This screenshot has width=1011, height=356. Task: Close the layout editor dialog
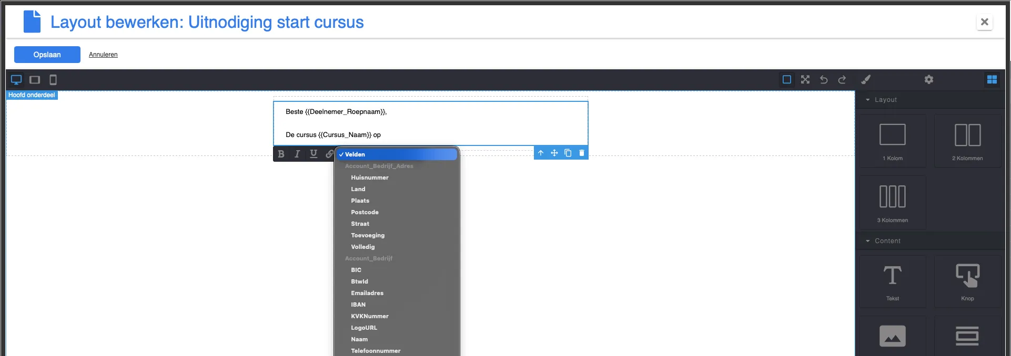985,22
